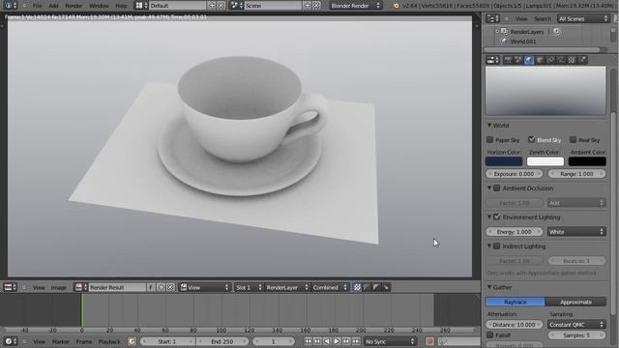Uncheck the Blend Sky checkbox
This screenshot has height=348, width=619.
[x=531, y=139]
